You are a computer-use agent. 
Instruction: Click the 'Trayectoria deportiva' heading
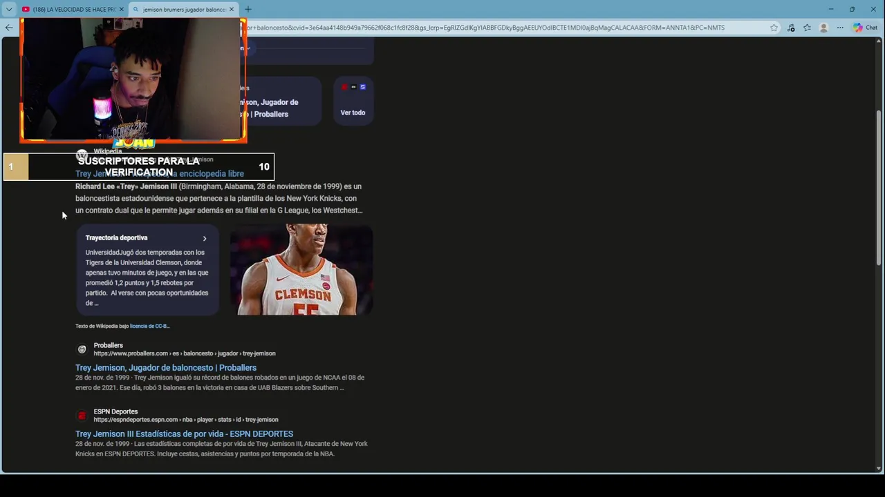coord(116,237)
